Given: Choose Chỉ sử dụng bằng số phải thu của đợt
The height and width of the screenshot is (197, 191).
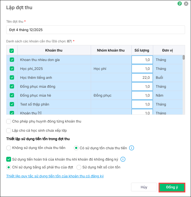Looking at the screenshot, I should (x=9, y=167).
